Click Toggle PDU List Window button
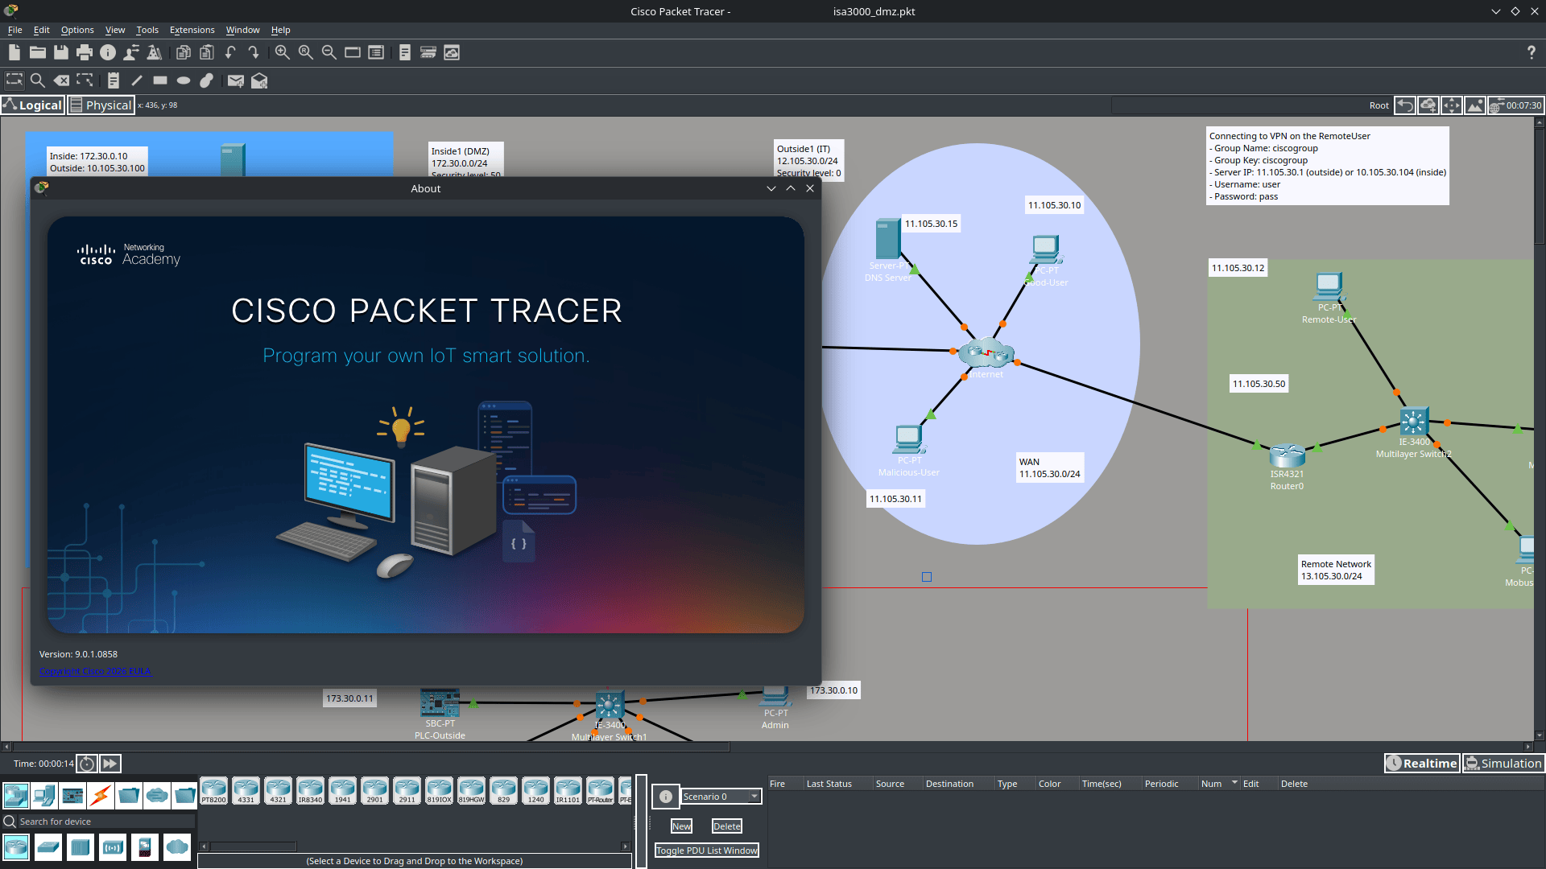The image size is (1546, 869). tap(706, 850)
